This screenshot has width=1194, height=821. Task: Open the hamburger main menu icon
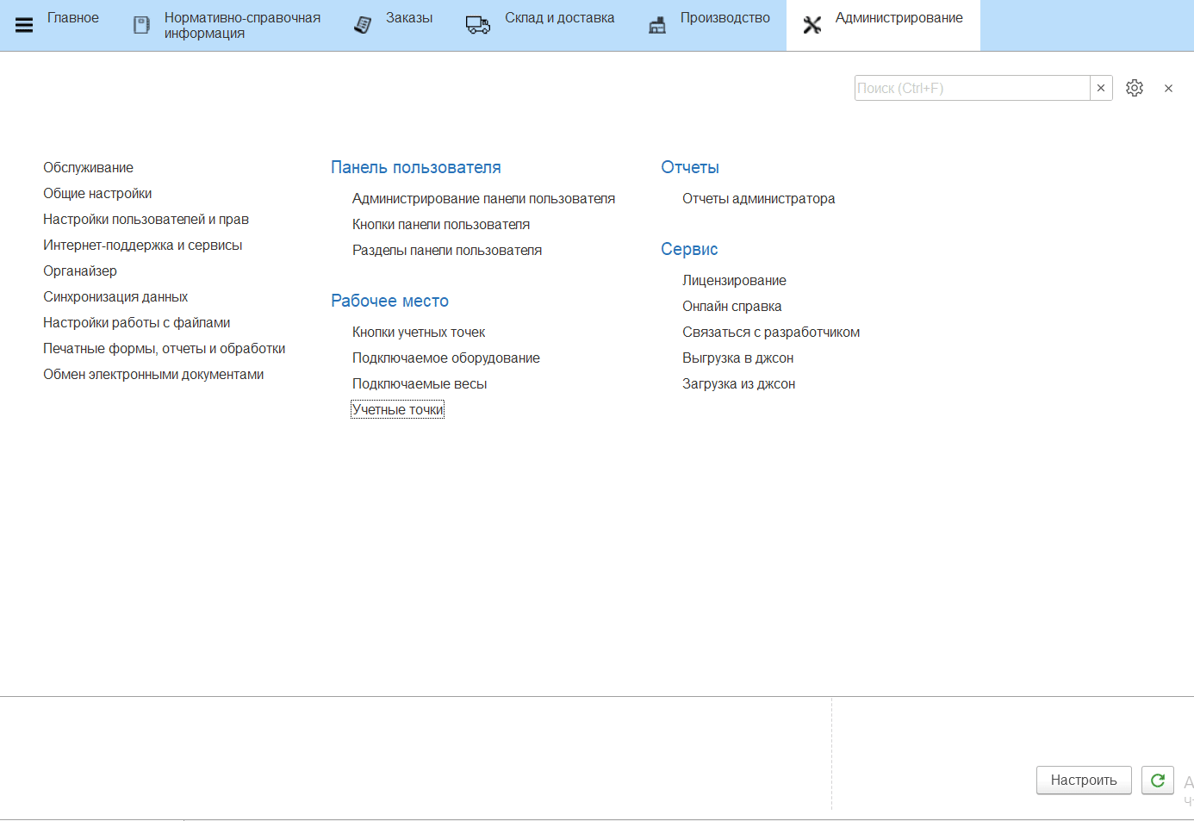(x=24, y=25)
